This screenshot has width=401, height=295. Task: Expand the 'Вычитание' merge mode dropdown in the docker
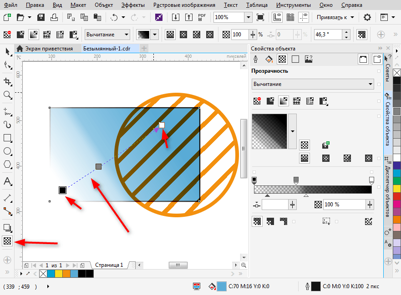(x=371, y=84)
